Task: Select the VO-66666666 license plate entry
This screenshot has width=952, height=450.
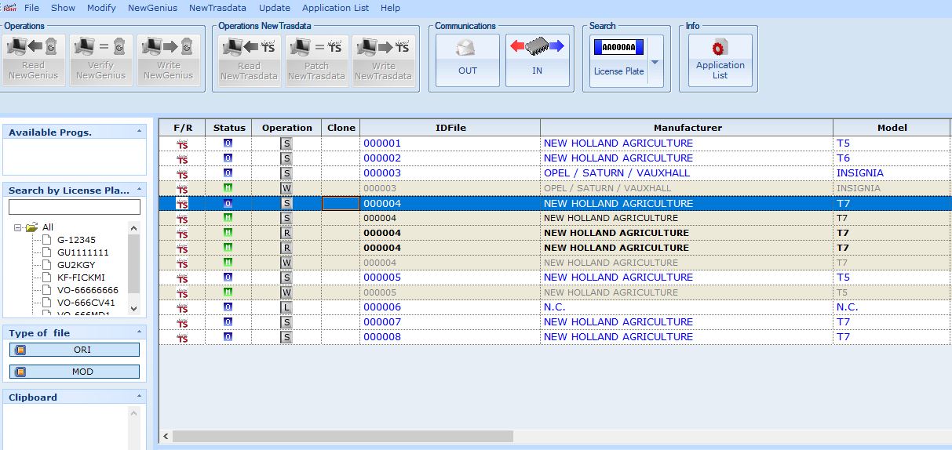Action: click(x=88, y=290)
